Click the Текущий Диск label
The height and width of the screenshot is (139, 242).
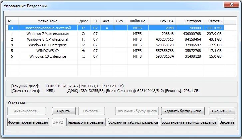point(25,86)
